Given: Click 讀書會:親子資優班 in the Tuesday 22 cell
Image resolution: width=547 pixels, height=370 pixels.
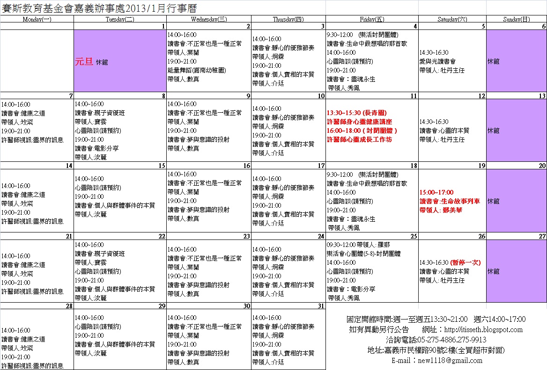Looking at the screenshot, I should [x=100, y=254].
